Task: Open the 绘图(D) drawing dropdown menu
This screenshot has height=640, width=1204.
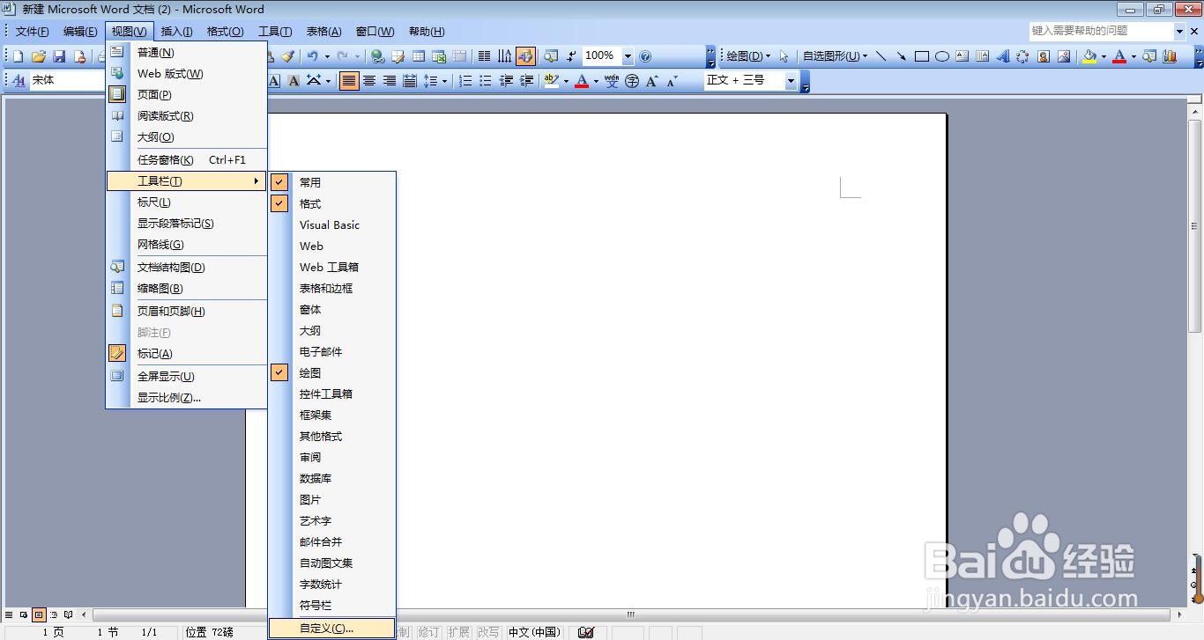Action: coord(747,56)
